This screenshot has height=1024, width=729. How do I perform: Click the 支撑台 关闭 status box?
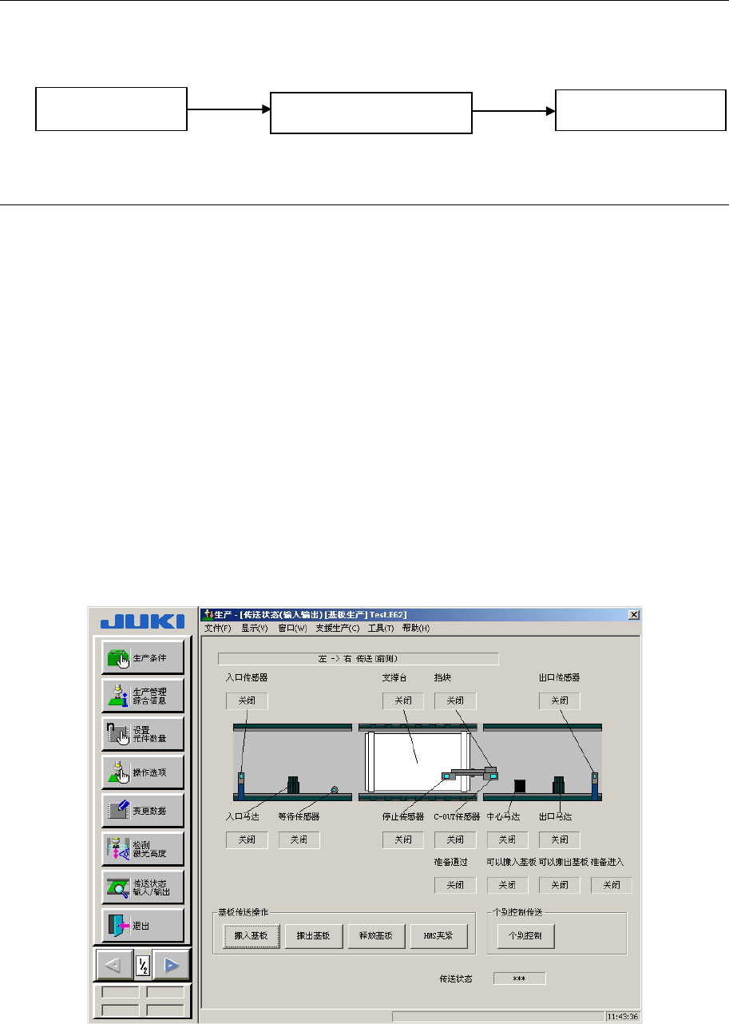click(403, 701)
